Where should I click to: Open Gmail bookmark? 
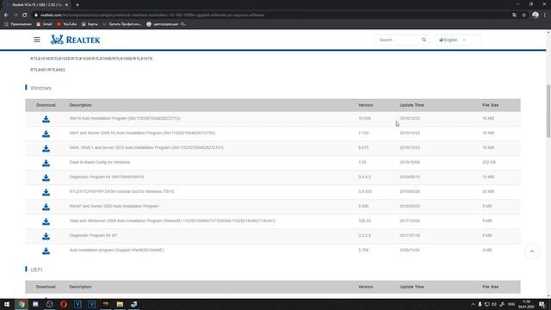44,24
